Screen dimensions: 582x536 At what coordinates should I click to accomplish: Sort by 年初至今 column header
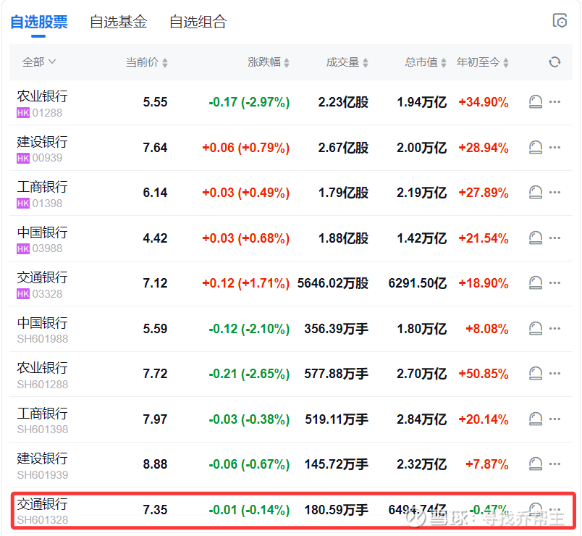pyautogui.click(x=482, y=62)
